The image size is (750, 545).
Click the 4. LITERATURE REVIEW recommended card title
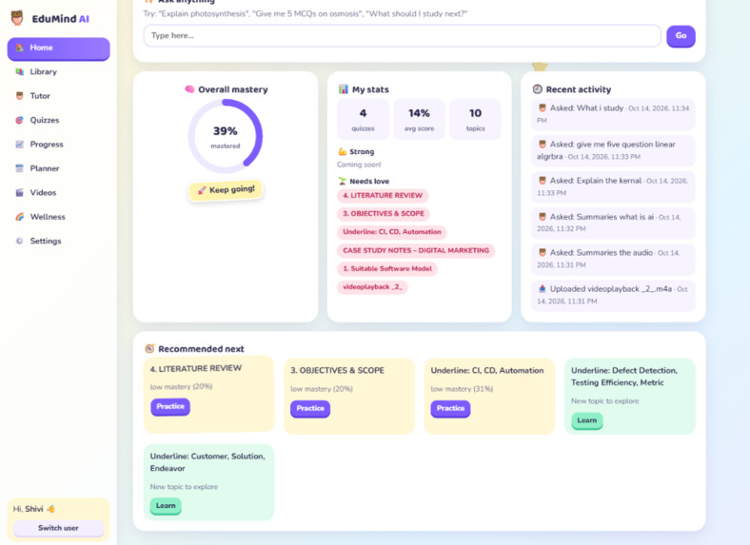196,369
